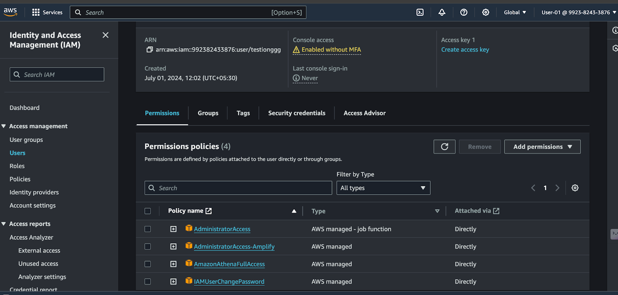
Task: Open the help question mark icon
Action: click(464, 12)
